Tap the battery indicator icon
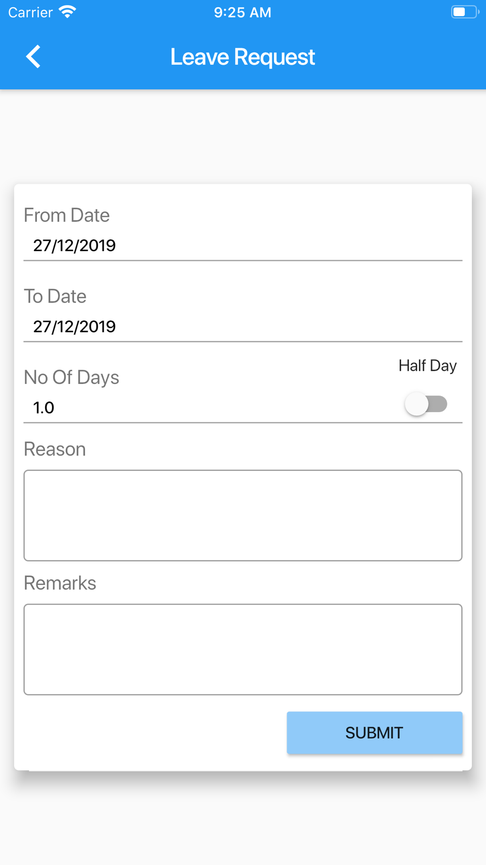The width and height of the screenshot is (486, 865). 465,12
